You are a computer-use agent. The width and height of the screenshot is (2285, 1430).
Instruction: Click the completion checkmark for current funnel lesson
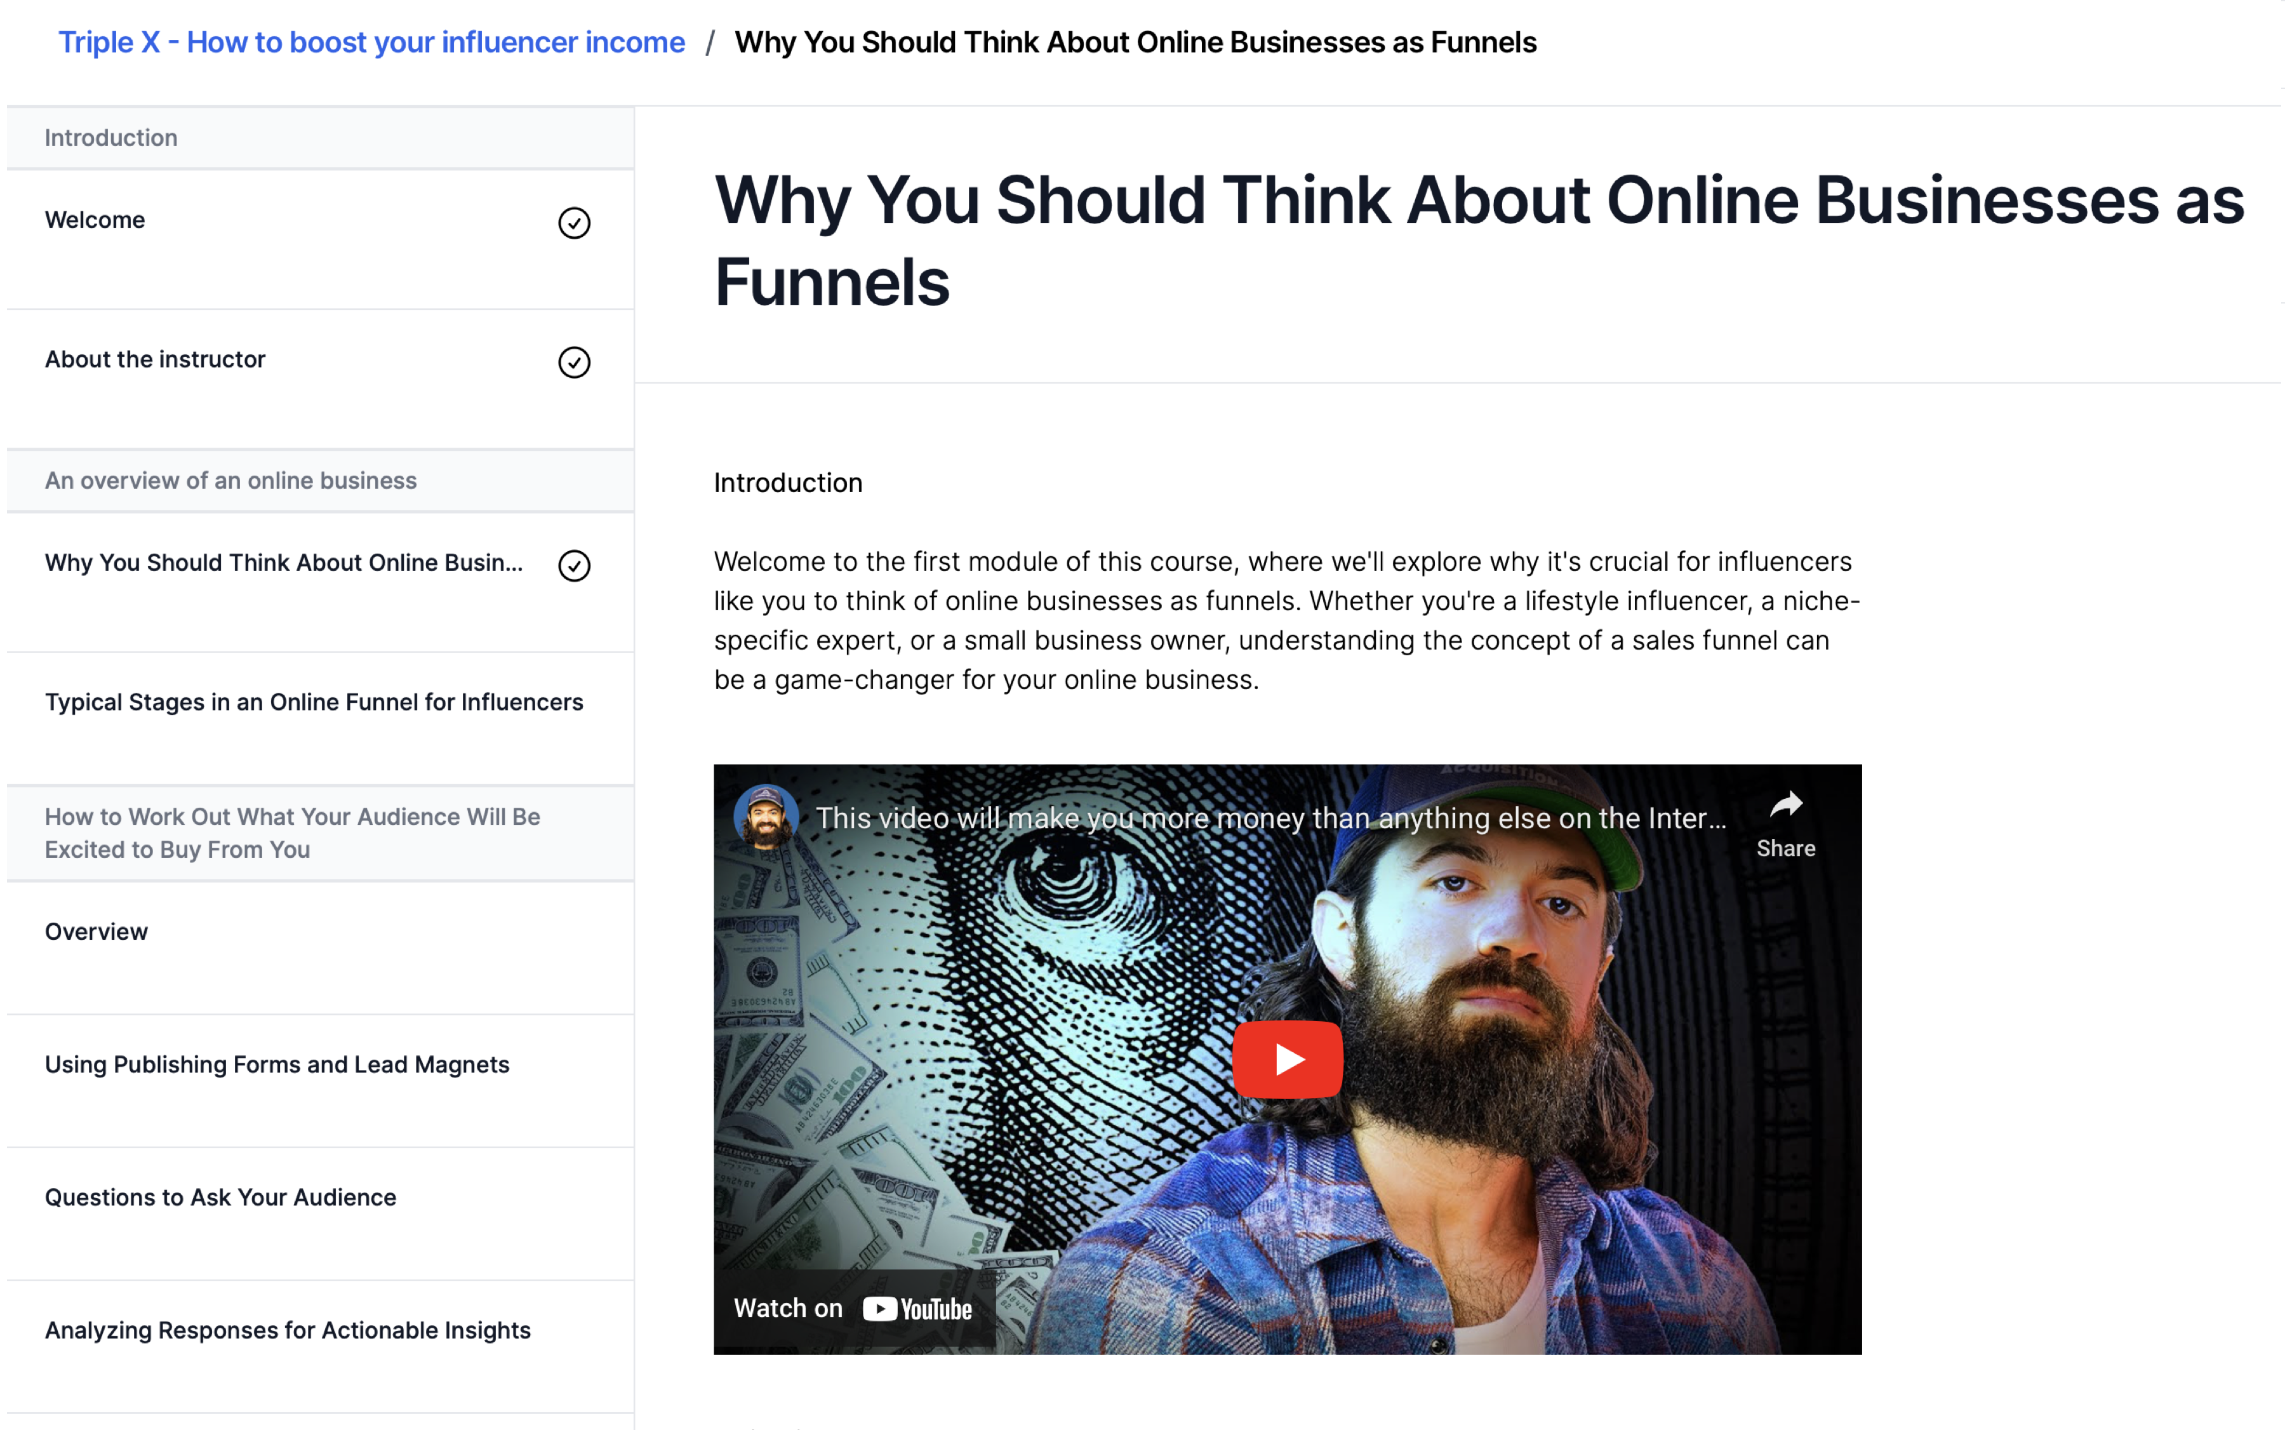pos(574,566)
